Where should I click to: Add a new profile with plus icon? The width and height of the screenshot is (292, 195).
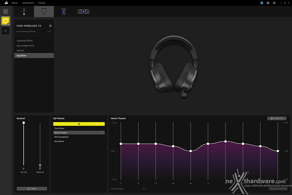tap(6, 31)
